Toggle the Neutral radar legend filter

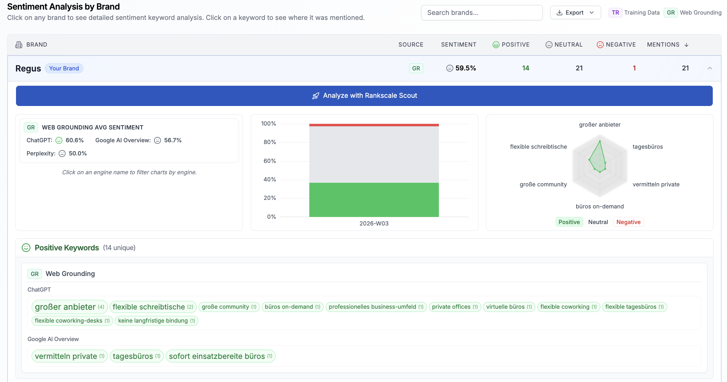click(598, 222)
